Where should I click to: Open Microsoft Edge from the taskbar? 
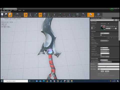[44, 81]
